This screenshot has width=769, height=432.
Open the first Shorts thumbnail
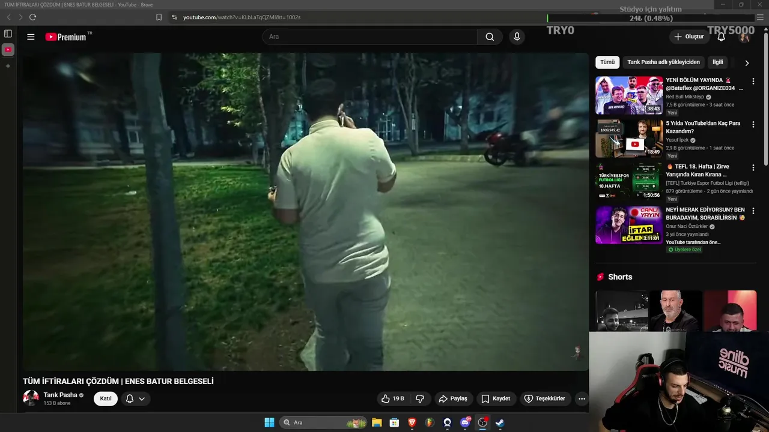tap(622, 311)
